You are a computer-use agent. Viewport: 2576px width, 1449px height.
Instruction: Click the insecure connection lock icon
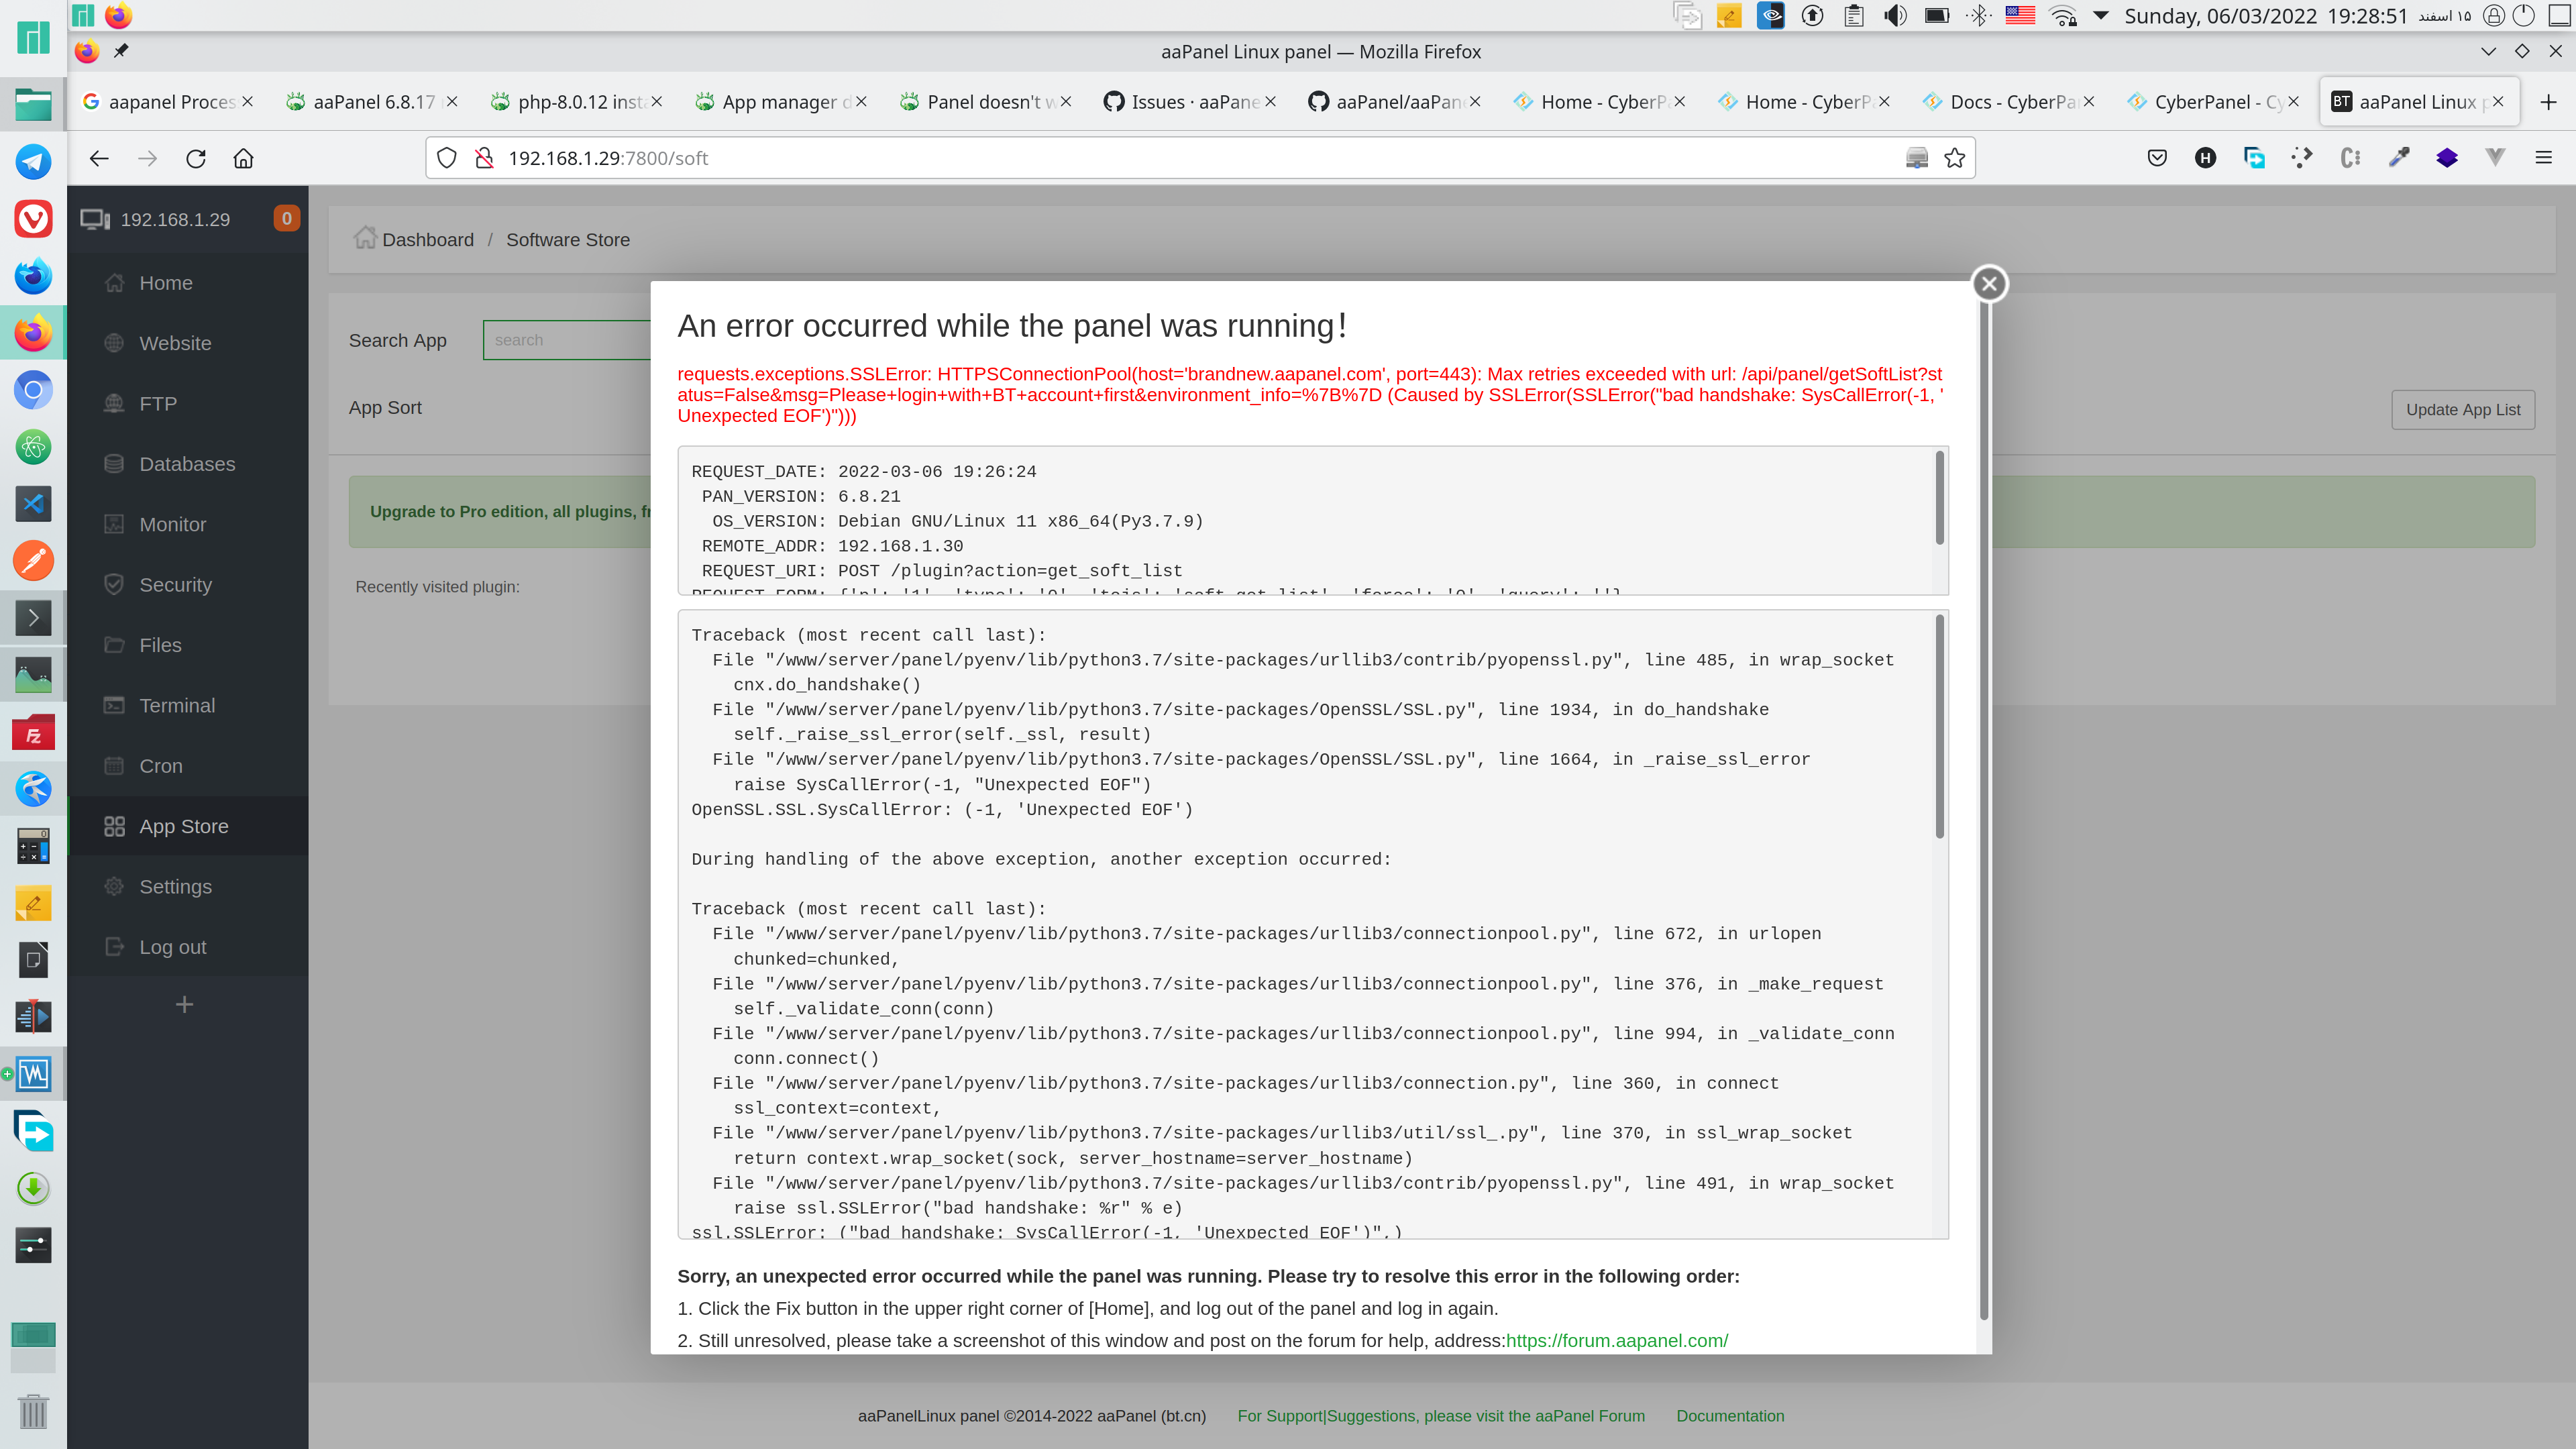click(x=485, y=158)
